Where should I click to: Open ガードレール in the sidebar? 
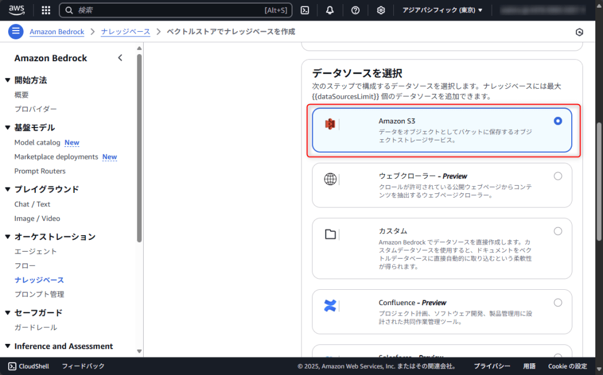pyautogui.click(x=35, y=327)
